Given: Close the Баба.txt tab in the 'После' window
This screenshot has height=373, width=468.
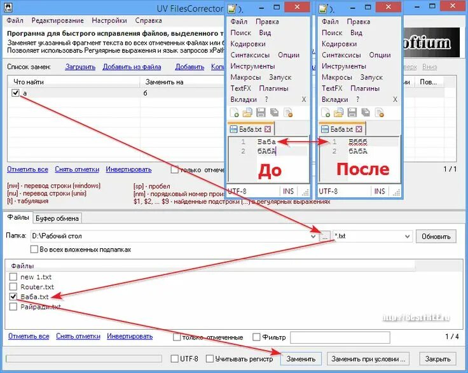Looking at the screenshot, I should coord(359,129).
